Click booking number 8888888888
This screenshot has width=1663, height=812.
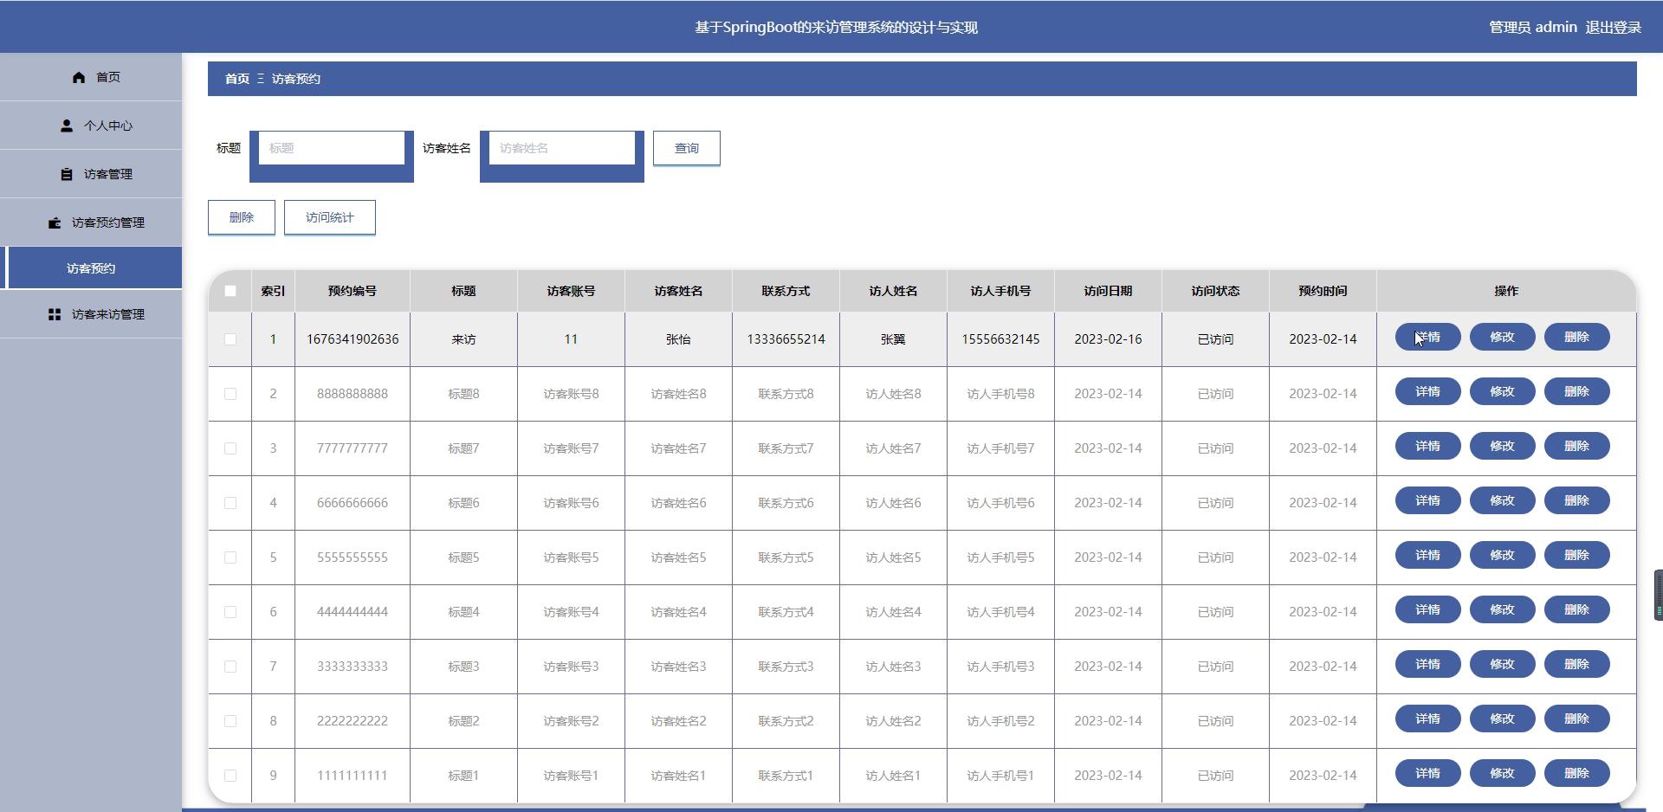tap(353, 394)
